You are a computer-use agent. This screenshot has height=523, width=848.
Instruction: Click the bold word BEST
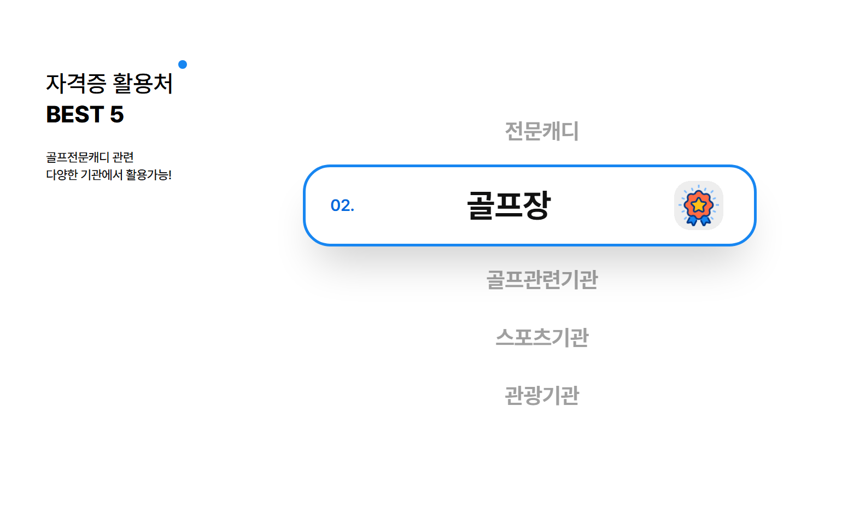[75, 114]
